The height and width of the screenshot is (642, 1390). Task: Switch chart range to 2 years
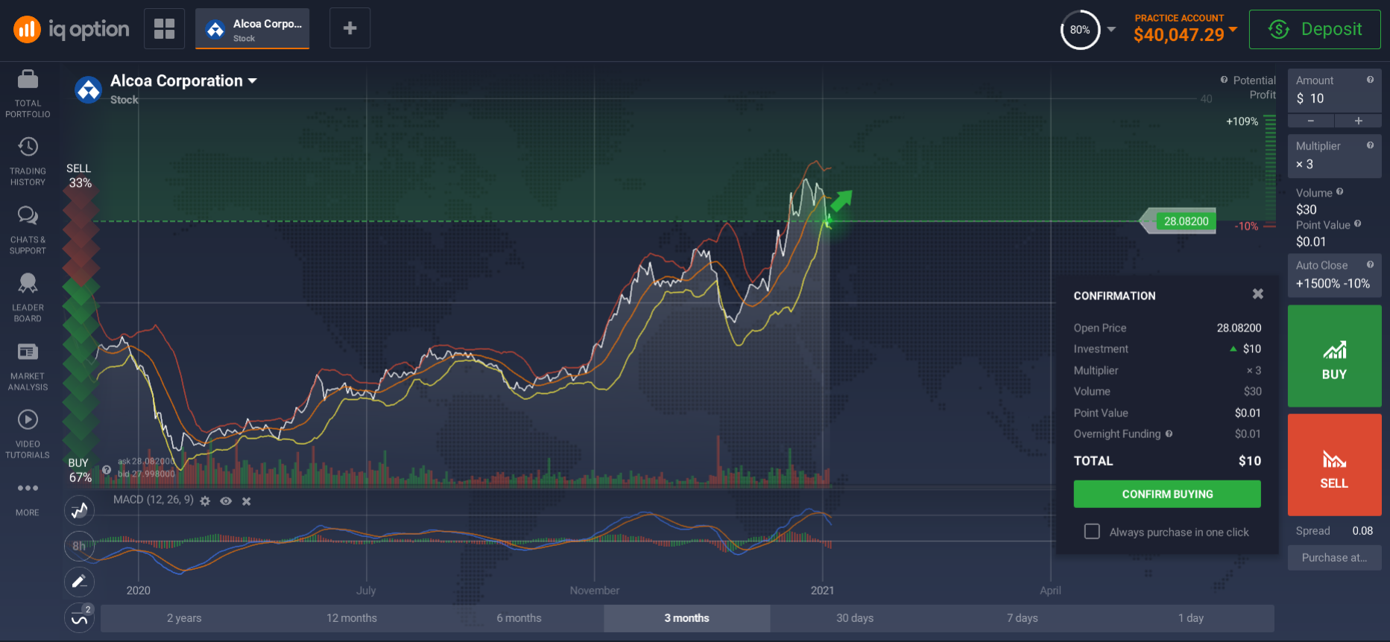[184, 618]
